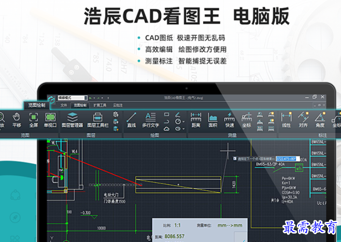Expand the undo history dropdown arrow
Viewport: 341px width, 242px height.
pyautogui.click(x=94, y=98)
